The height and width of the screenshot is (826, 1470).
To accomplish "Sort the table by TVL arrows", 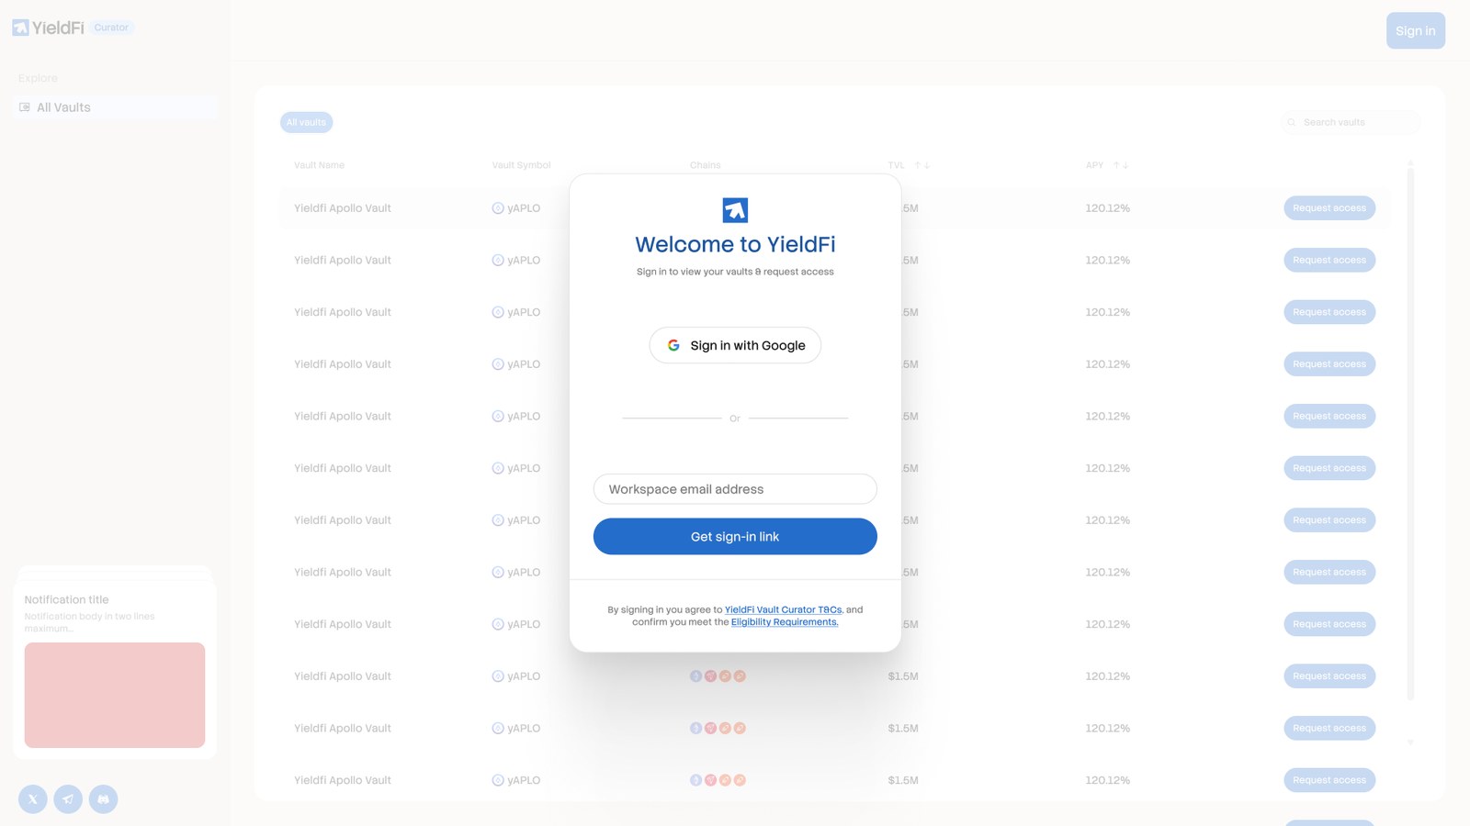I will tap(922, 165).
